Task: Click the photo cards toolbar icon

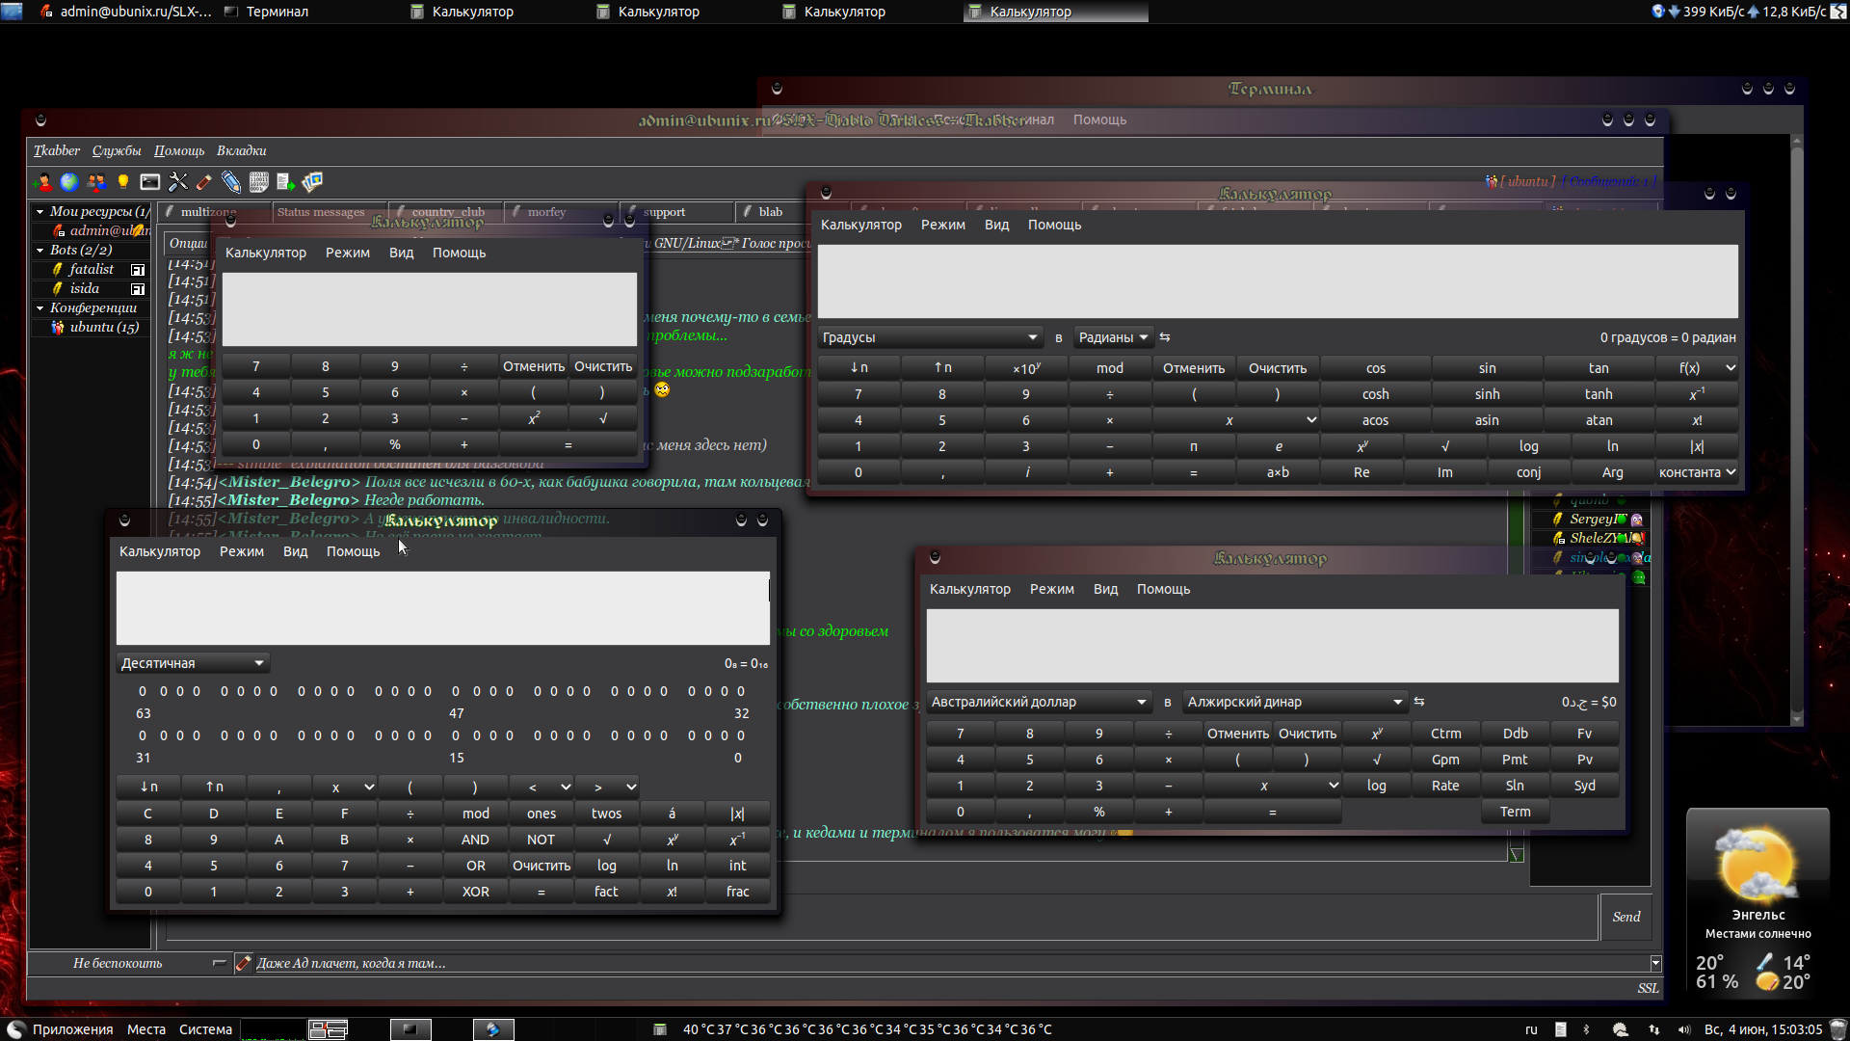Action: [312, 182]
